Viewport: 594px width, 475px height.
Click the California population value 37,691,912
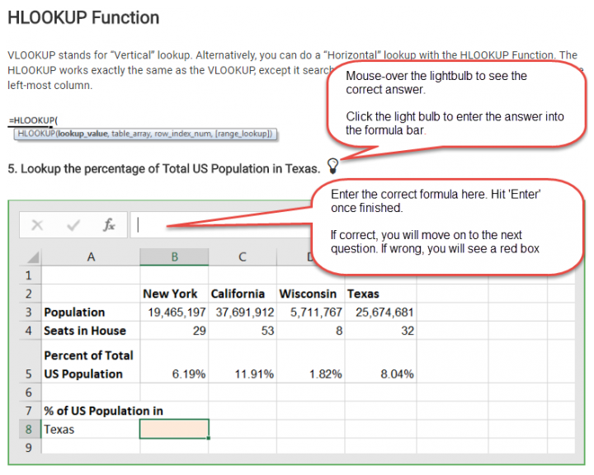(243, 313)
